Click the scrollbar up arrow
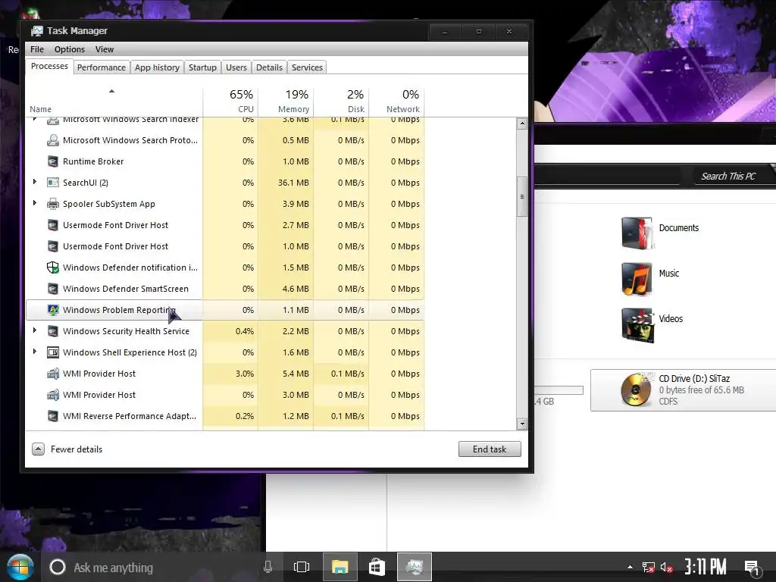 (521, 124)
